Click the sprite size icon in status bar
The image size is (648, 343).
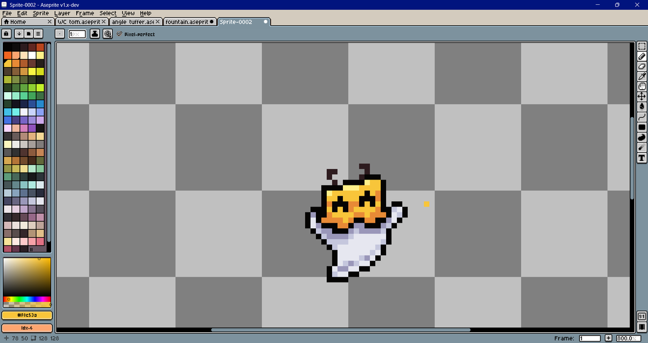tap(33, 338)
